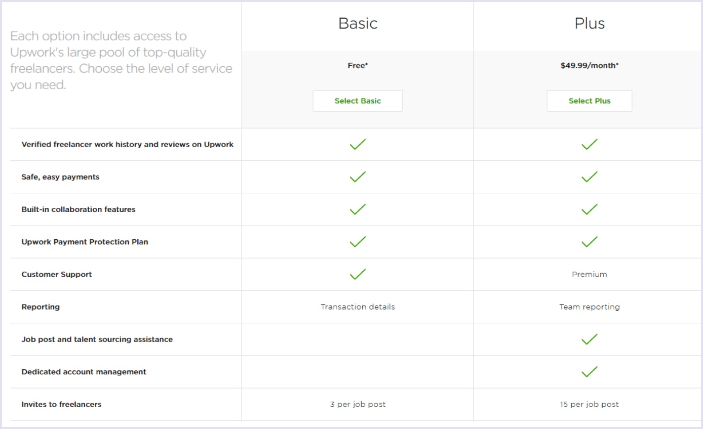This screenshot has width=703, height=429.
Task: Click the Select Basic button
Action: tap(358, 101)
